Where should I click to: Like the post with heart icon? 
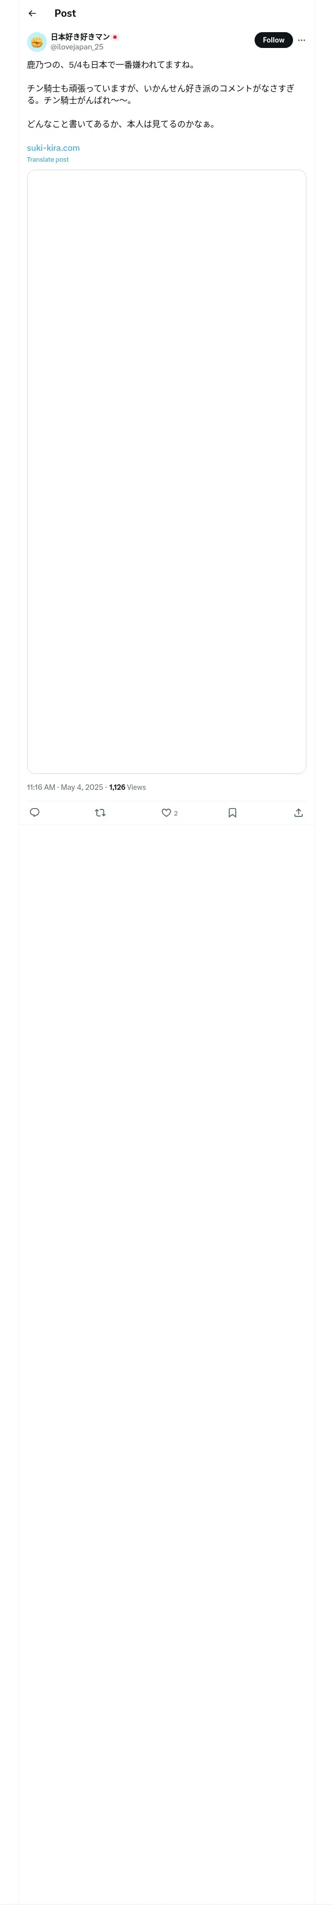(166, 812)
